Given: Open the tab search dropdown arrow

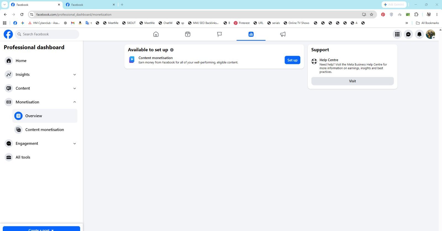Looking at the screenshot, I should click(x=4, y=4).
